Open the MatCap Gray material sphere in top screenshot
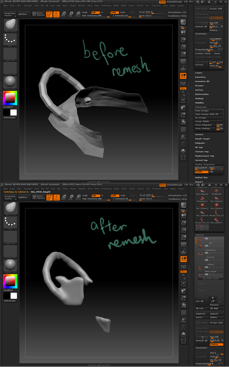The height and width of the screenshot is (367, 229). point(10,82)
